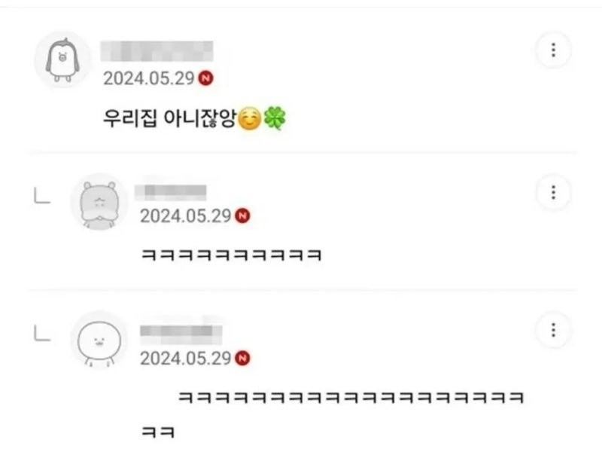Click the four-leaf clover emoji
The image size is (602, 452).
click(x=275, y=118)
